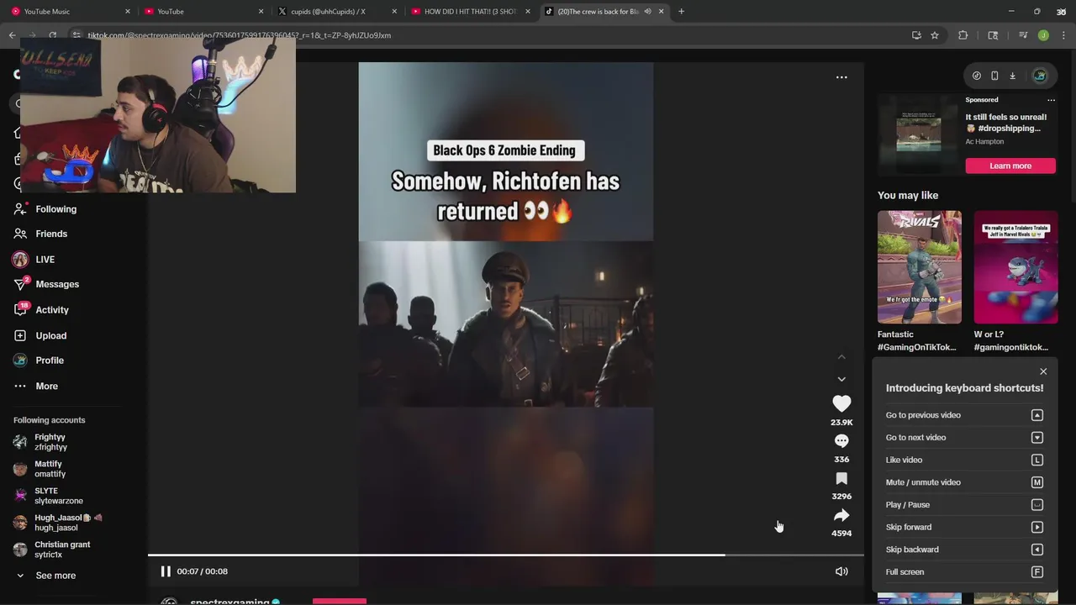Expand the More sidebar menu
The image size is (1076, 605).
[x=36, y=387]
